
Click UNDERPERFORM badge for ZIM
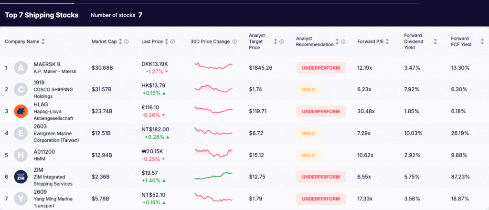(321, 177)
